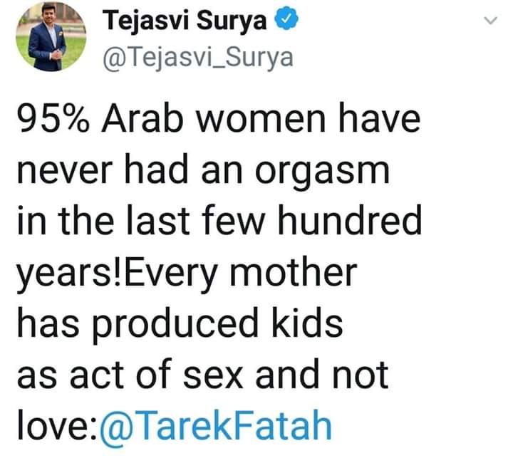513x458 pixels.
Task: Open Tejasvi Surya's profile picture
Action: click(48, 41)
